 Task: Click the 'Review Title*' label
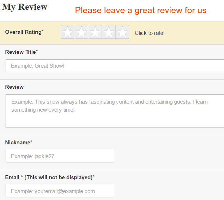tap(21, 52)
